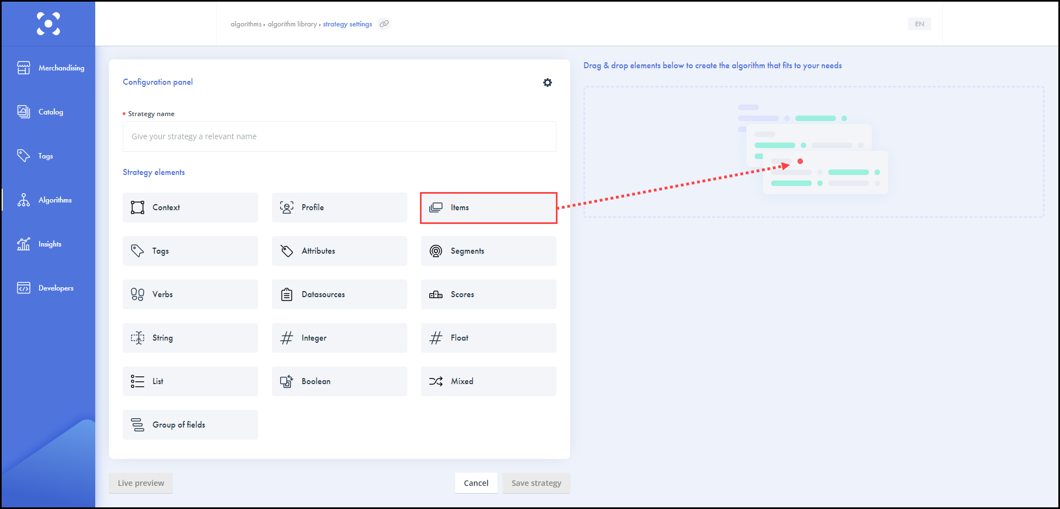Viewport: 1060px width, 509px height.
Task: Select the Boolean element icon
Action: click(x=287, y=381)
